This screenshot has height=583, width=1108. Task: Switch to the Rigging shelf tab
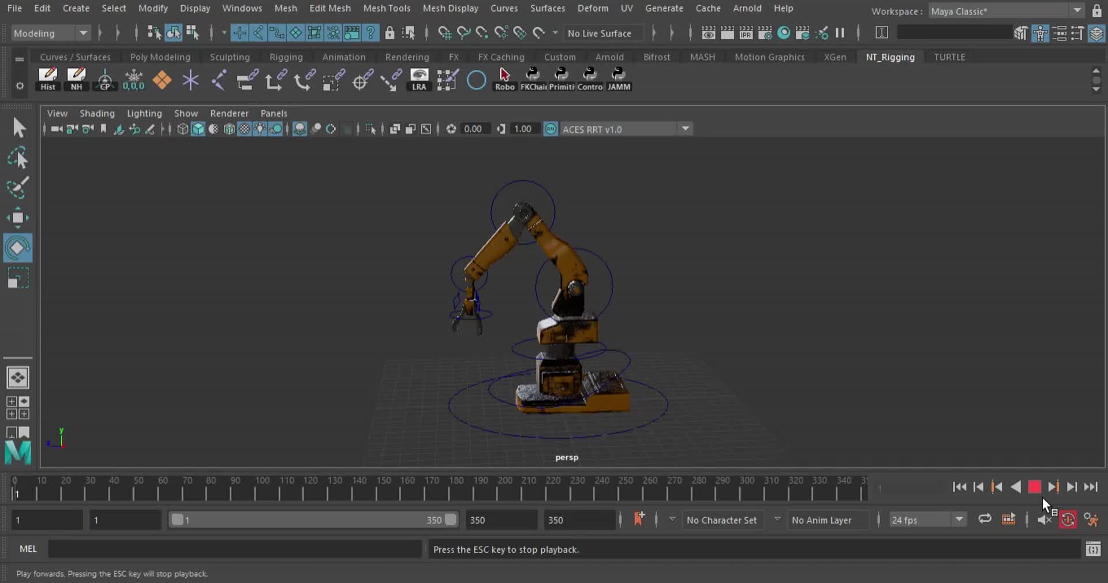pos(286,57)
